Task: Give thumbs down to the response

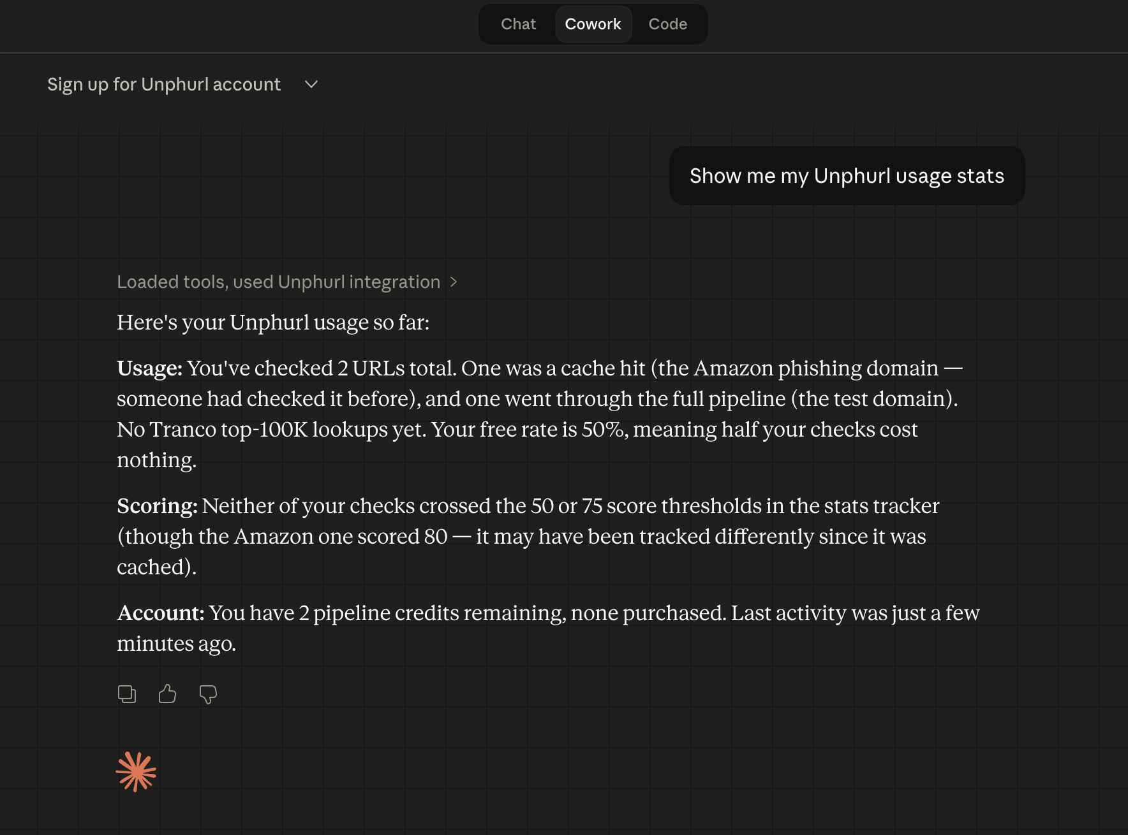Action: coord(208,694)
